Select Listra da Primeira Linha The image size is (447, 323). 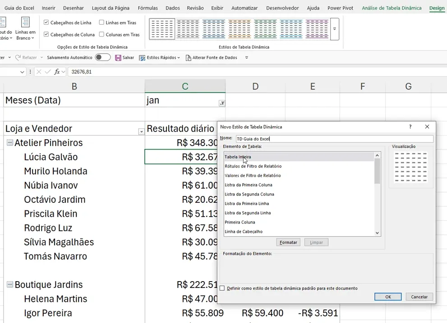(x=299, y=203)
